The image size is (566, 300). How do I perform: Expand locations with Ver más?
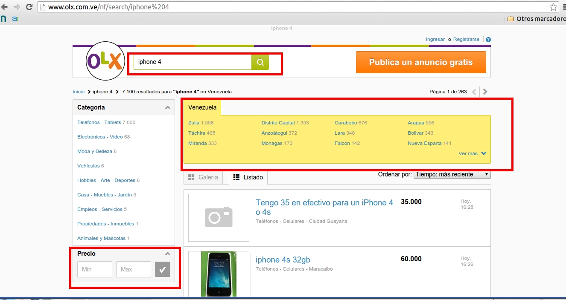point(473,153)
